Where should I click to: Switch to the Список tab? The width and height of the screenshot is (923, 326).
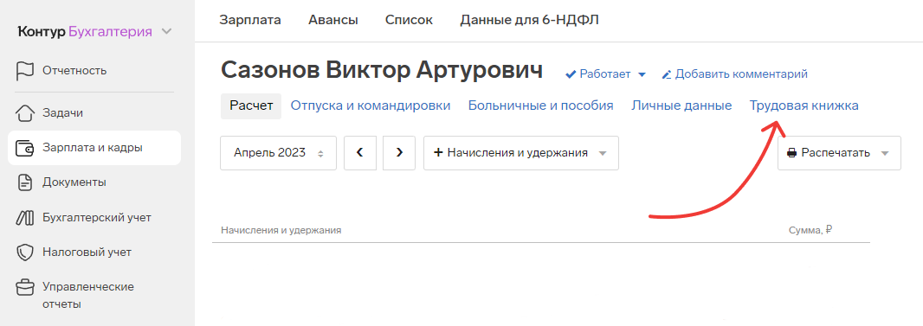tap(409, 20)
